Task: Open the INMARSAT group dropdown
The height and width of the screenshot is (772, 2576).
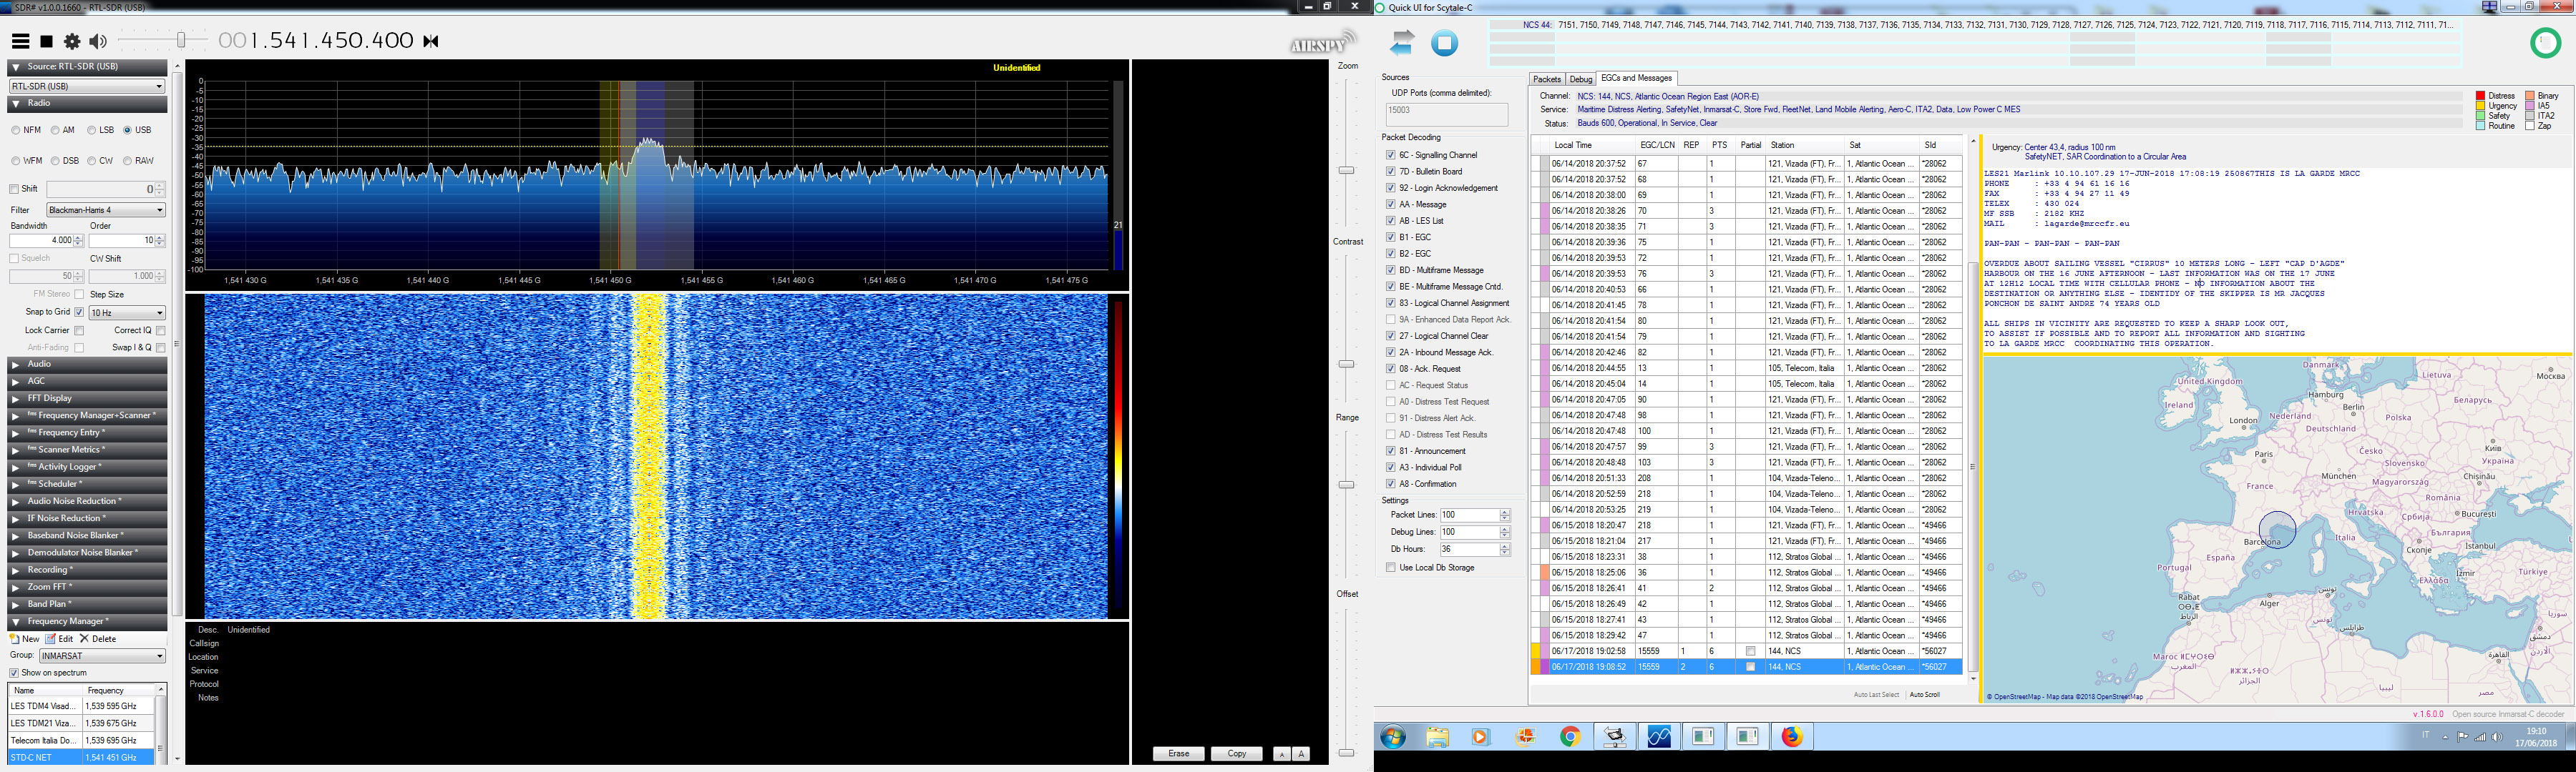Action: click(102, 656)
